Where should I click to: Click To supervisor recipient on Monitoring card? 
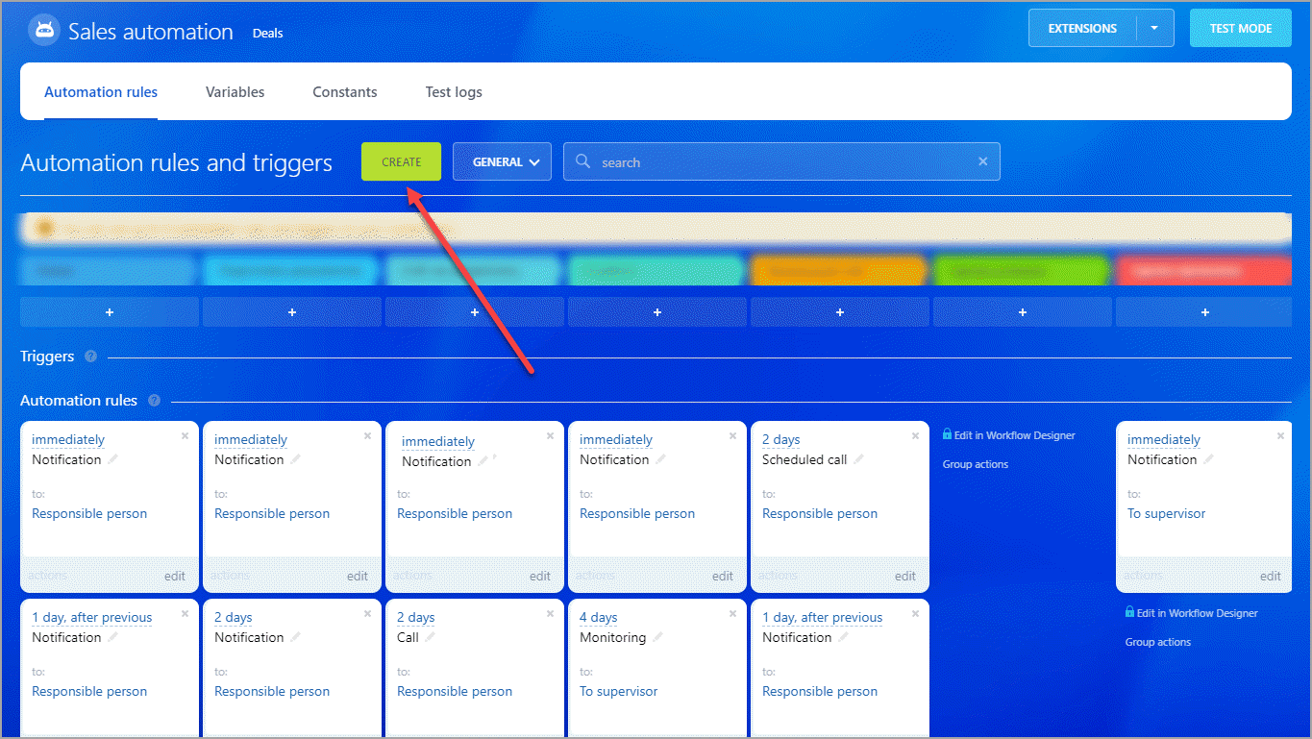[619, 691]
